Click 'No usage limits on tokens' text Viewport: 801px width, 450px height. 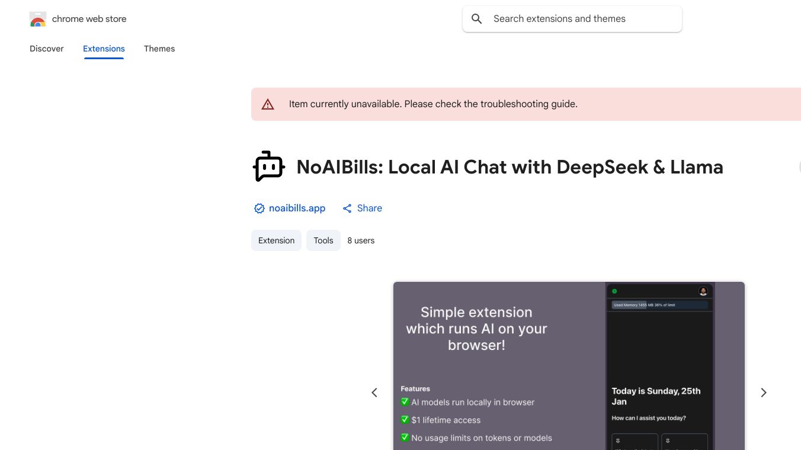tap(482, 438)
